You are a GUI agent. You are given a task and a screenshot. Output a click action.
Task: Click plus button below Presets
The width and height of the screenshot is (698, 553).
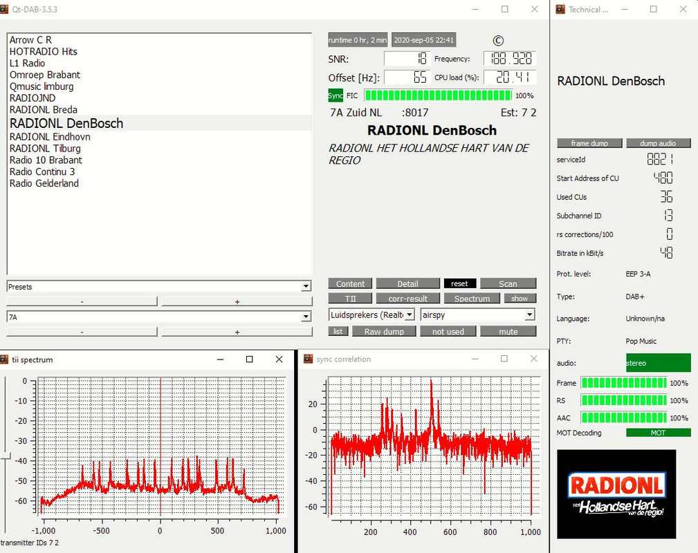237,301
